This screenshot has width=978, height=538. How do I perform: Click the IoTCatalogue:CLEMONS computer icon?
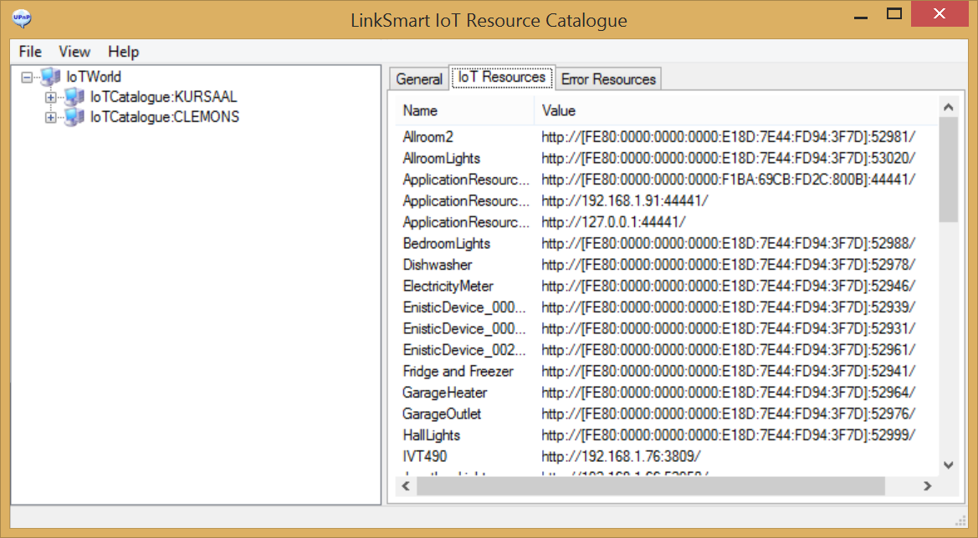click(74, 116)
